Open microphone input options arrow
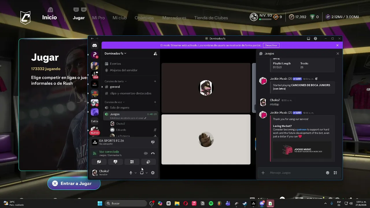Screen dimensions: 370x208 136,173
